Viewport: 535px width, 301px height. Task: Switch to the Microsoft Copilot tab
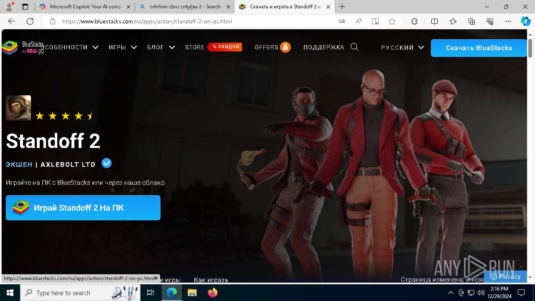point(85,7)
